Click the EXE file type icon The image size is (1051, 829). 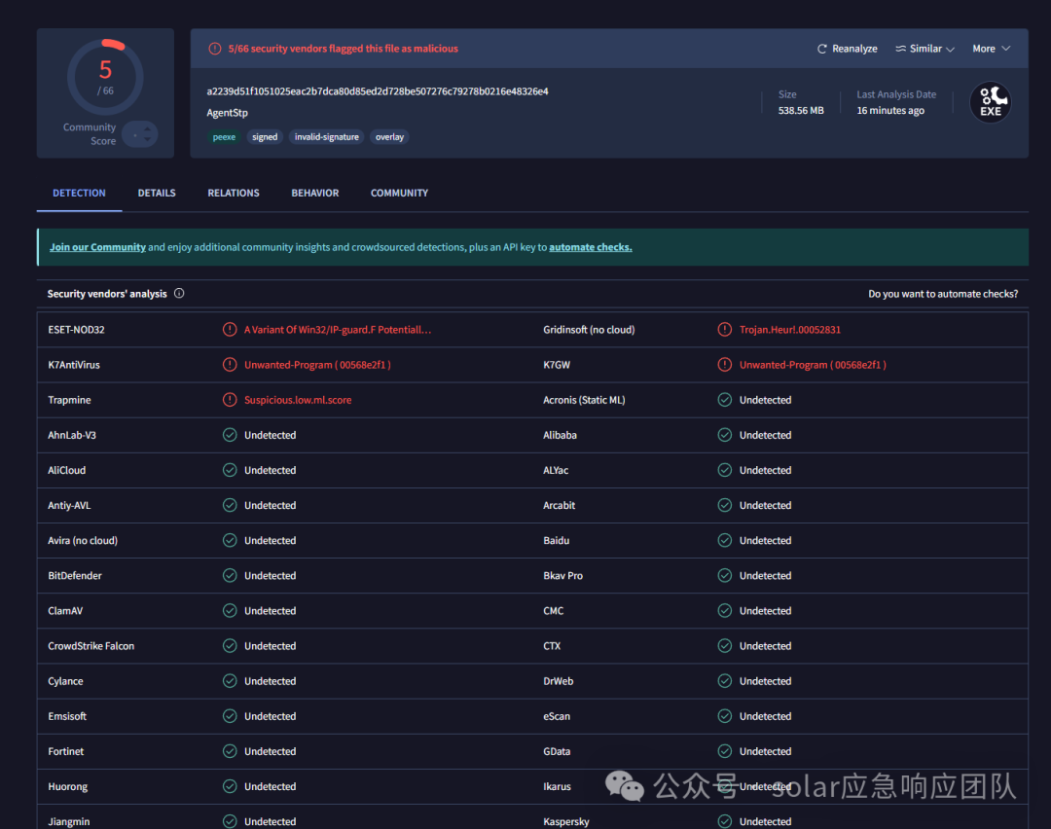tap(991, 102)
